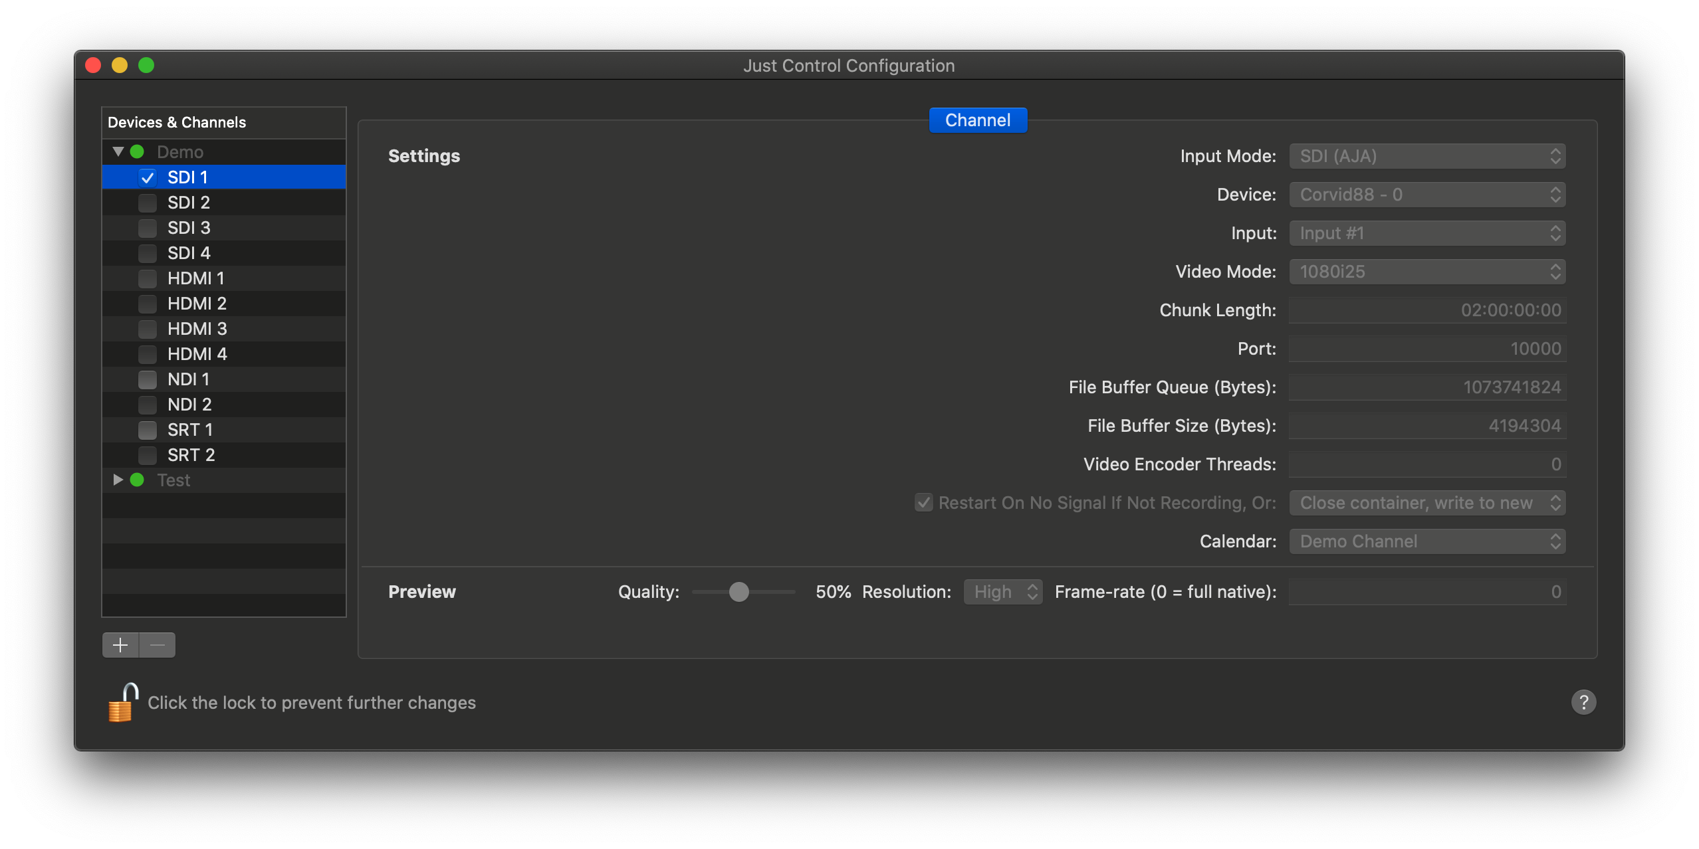This screenshot has height=849, width=1699.
Task: Enable the SDI 2 channel checkbox
Action: point(148,203)
